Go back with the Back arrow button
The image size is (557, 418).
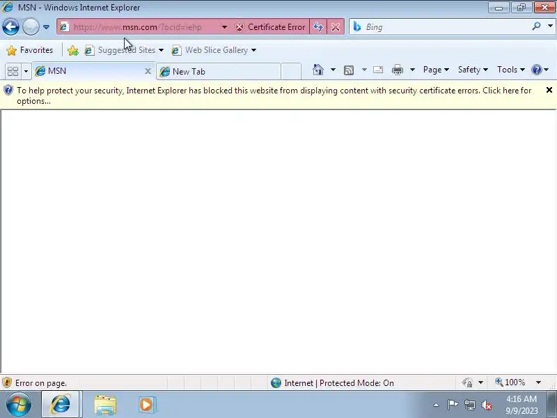10,27
